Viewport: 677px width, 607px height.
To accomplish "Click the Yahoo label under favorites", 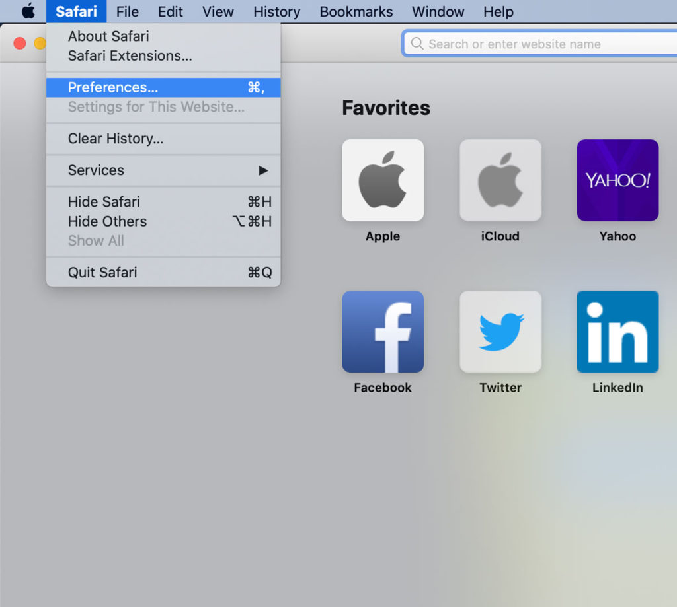I will coord(617,236).
